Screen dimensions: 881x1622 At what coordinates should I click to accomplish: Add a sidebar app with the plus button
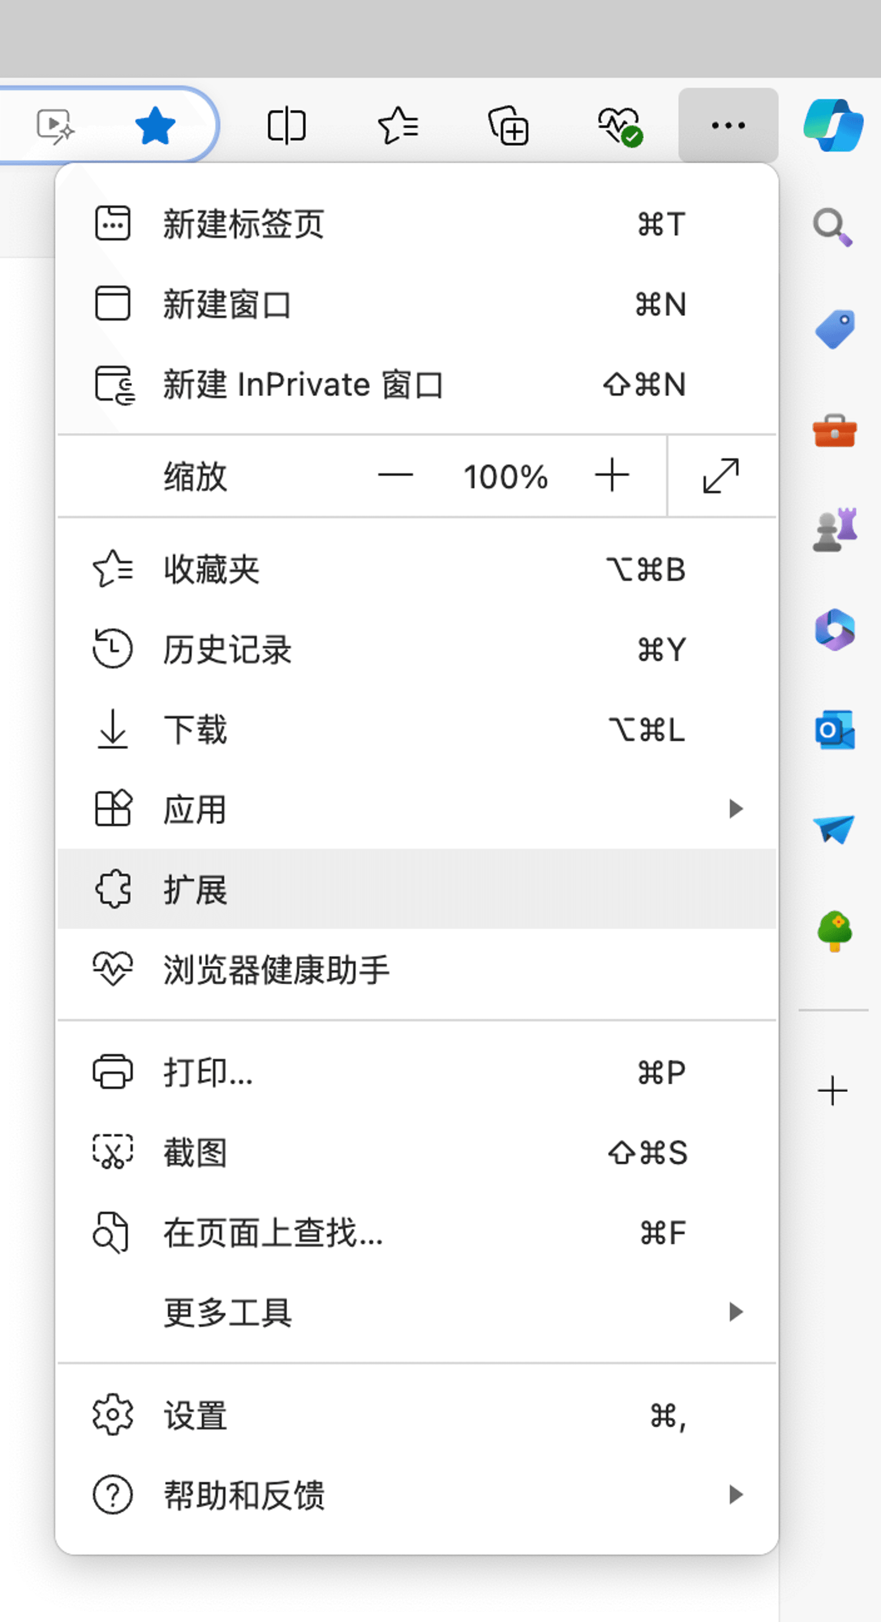pos(833,1091)
